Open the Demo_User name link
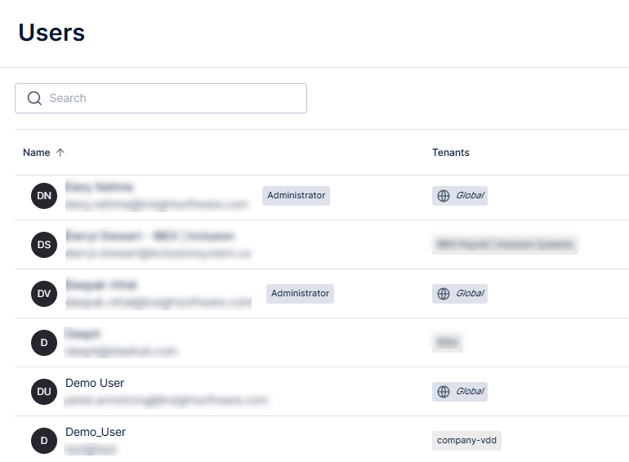 coord(96,433)
